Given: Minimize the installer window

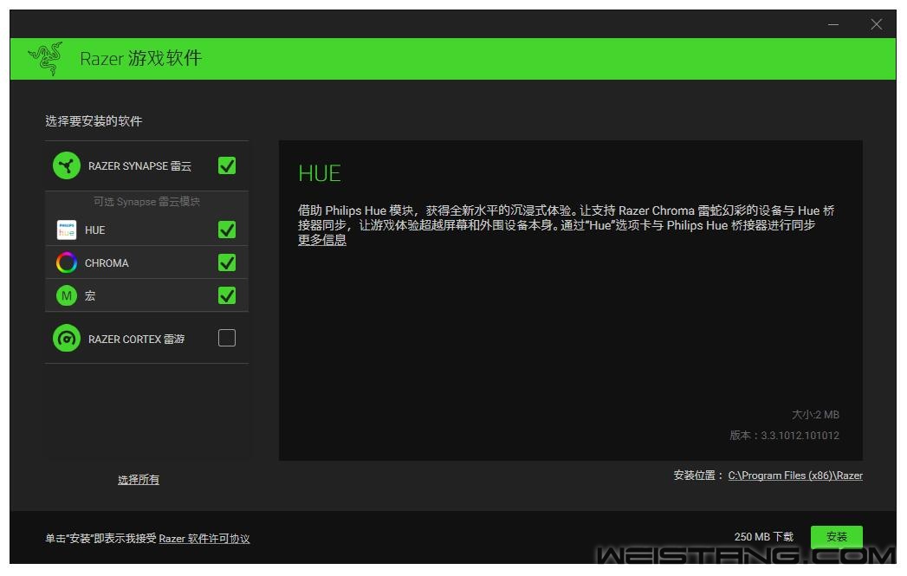Looking at the screenshot, I should point(833,24).
